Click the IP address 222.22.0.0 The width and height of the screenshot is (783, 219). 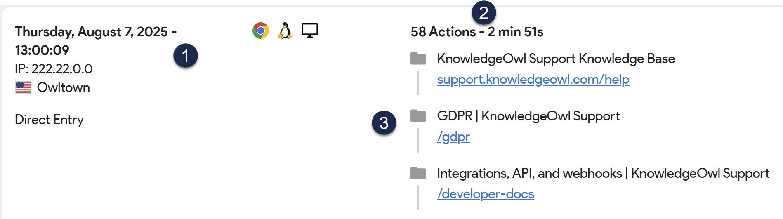(54, 68)
